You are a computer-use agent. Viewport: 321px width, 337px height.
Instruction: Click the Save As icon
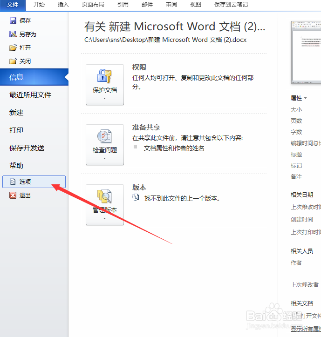(13, 34)
